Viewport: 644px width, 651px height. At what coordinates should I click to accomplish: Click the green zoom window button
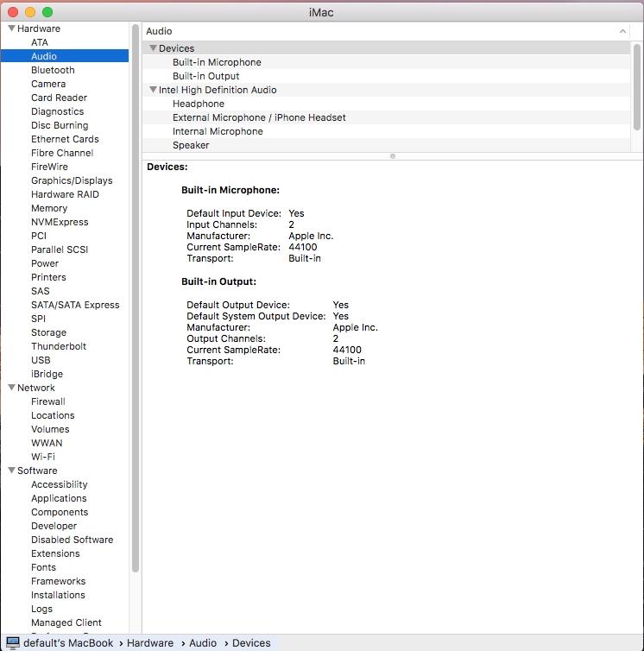pyautogui.click(x=47, y=12)
